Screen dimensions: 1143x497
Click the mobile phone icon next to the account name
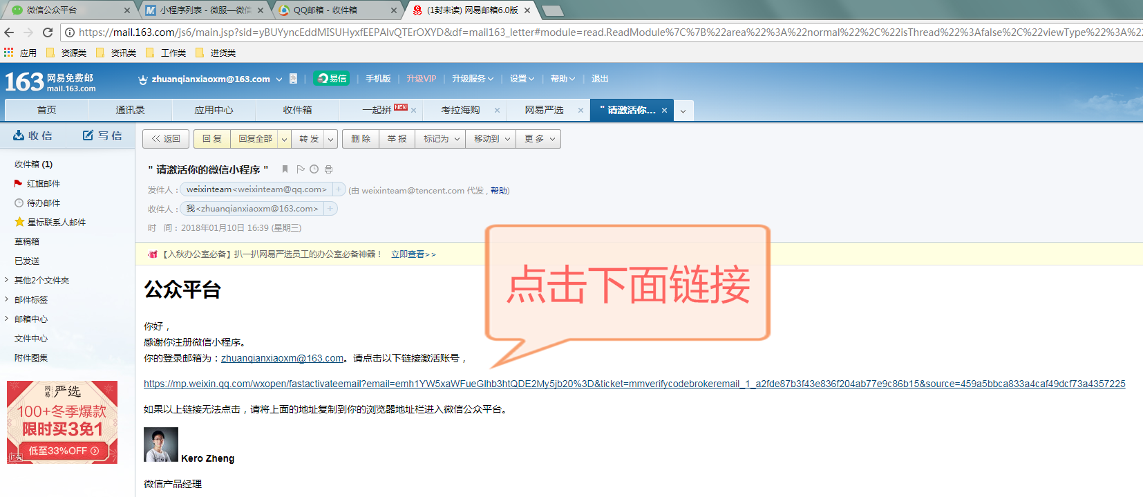[x=293, y=79]
